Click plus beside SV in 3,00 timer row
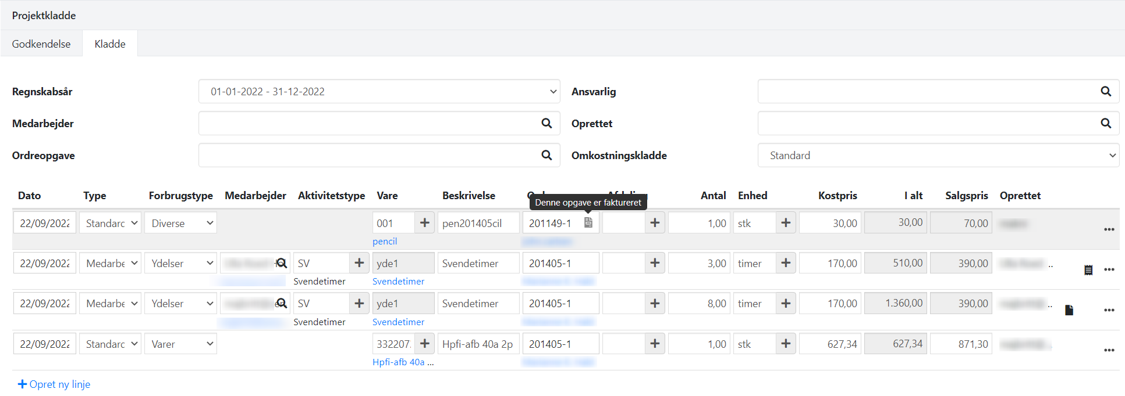This screenshot has width=1125, height=396. [x=359, y=263]
